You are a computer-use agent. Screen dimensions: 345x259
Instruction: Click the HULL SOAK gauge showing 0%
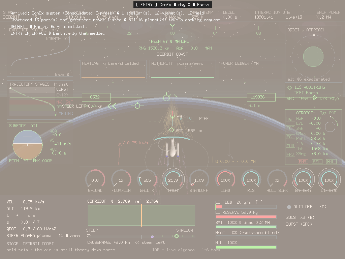277,179
